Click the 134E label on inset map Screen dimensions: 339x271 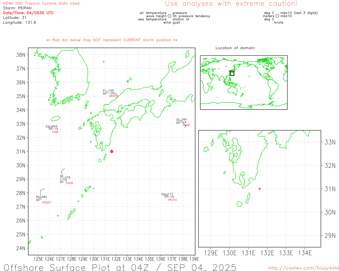coord(305,253)
